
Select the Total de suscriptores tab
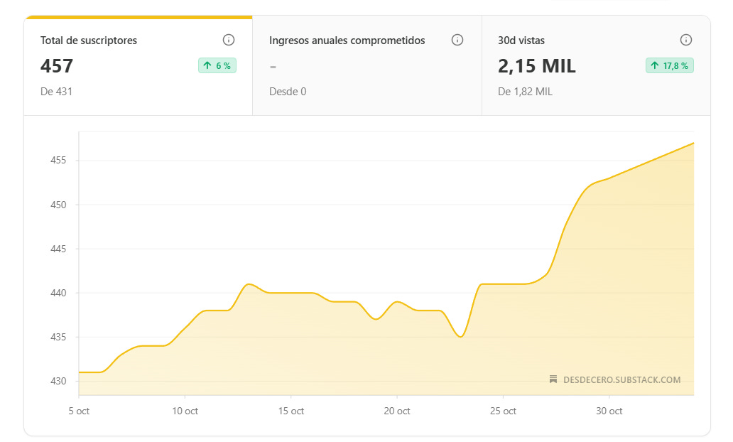pos(139,65)
